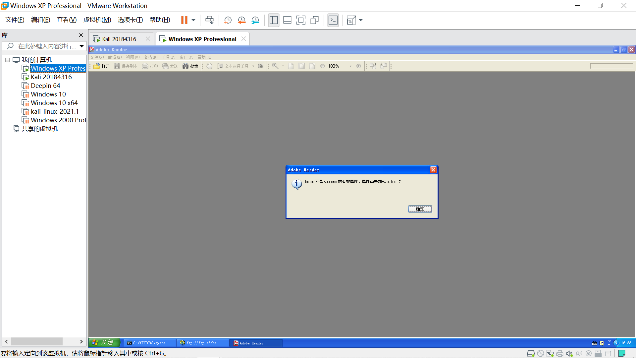Open the library search filter dropdown

(81, 46)
